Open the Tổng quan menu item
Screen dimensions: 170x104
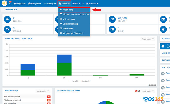[x=19, y=4]
